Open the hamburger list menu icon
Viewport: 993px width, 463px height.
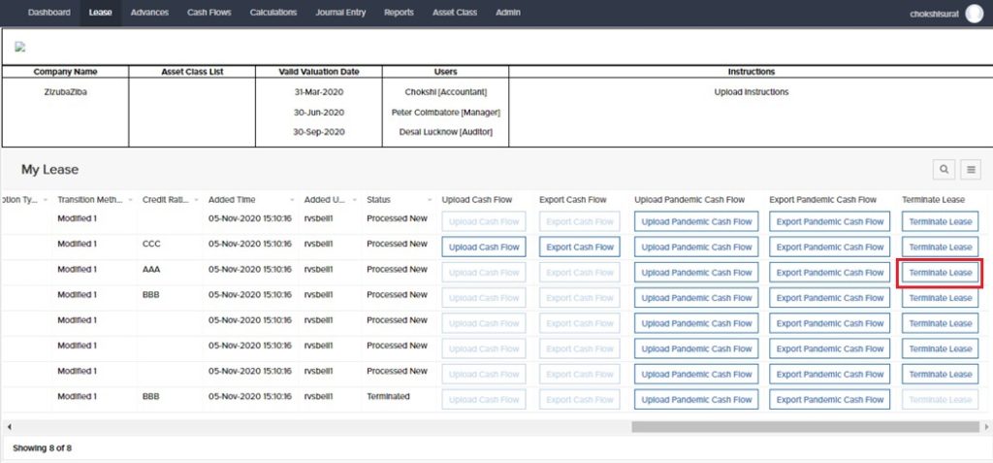971,170
